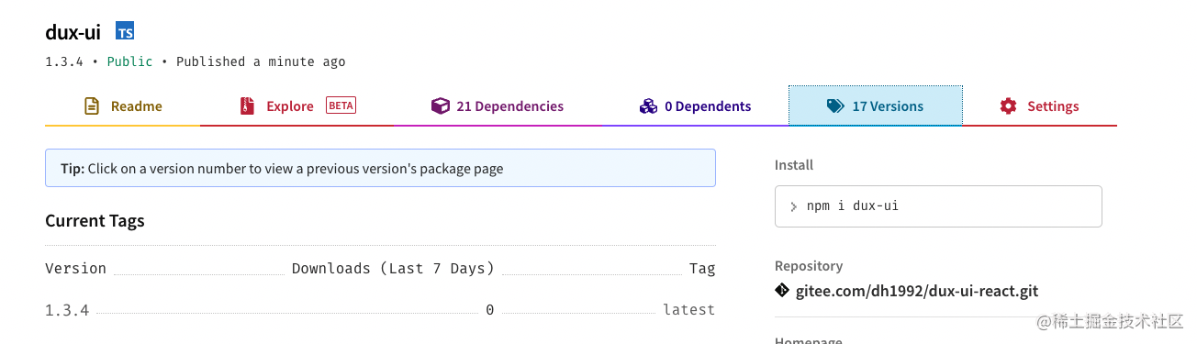The width and height of the screenshot is (1197, 344).
Task: Click the Readme document icon
Action: pos(92,105)
